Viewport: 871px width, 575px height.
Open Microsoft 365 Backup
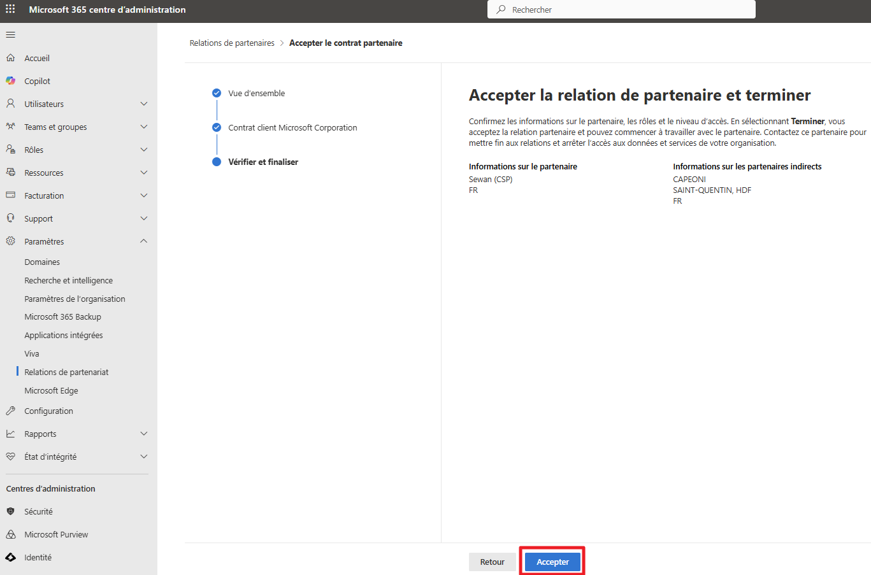(x=62, y=316)
